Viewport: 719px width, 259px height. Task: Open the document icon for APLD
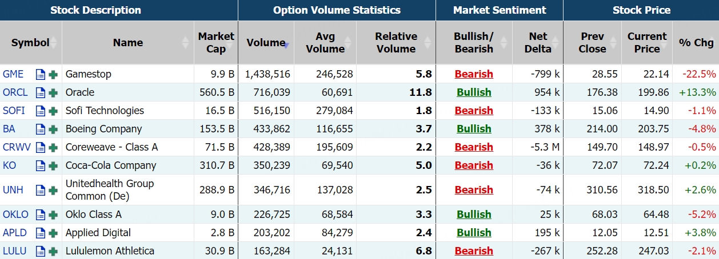41,233
